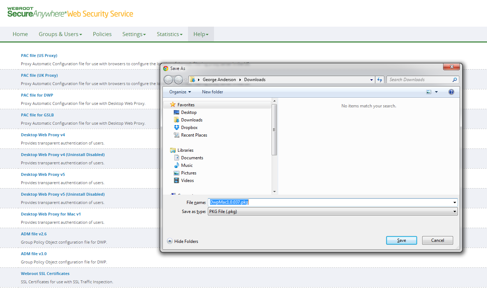The image size is (487, 293).
Task: Select Recent Places in navigation pane
Action: [194, 135]
